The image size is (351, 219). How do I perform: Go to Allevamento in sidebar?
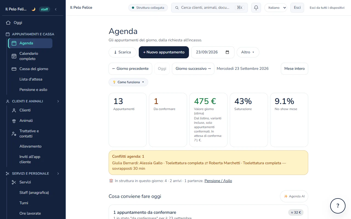[30, 146]
